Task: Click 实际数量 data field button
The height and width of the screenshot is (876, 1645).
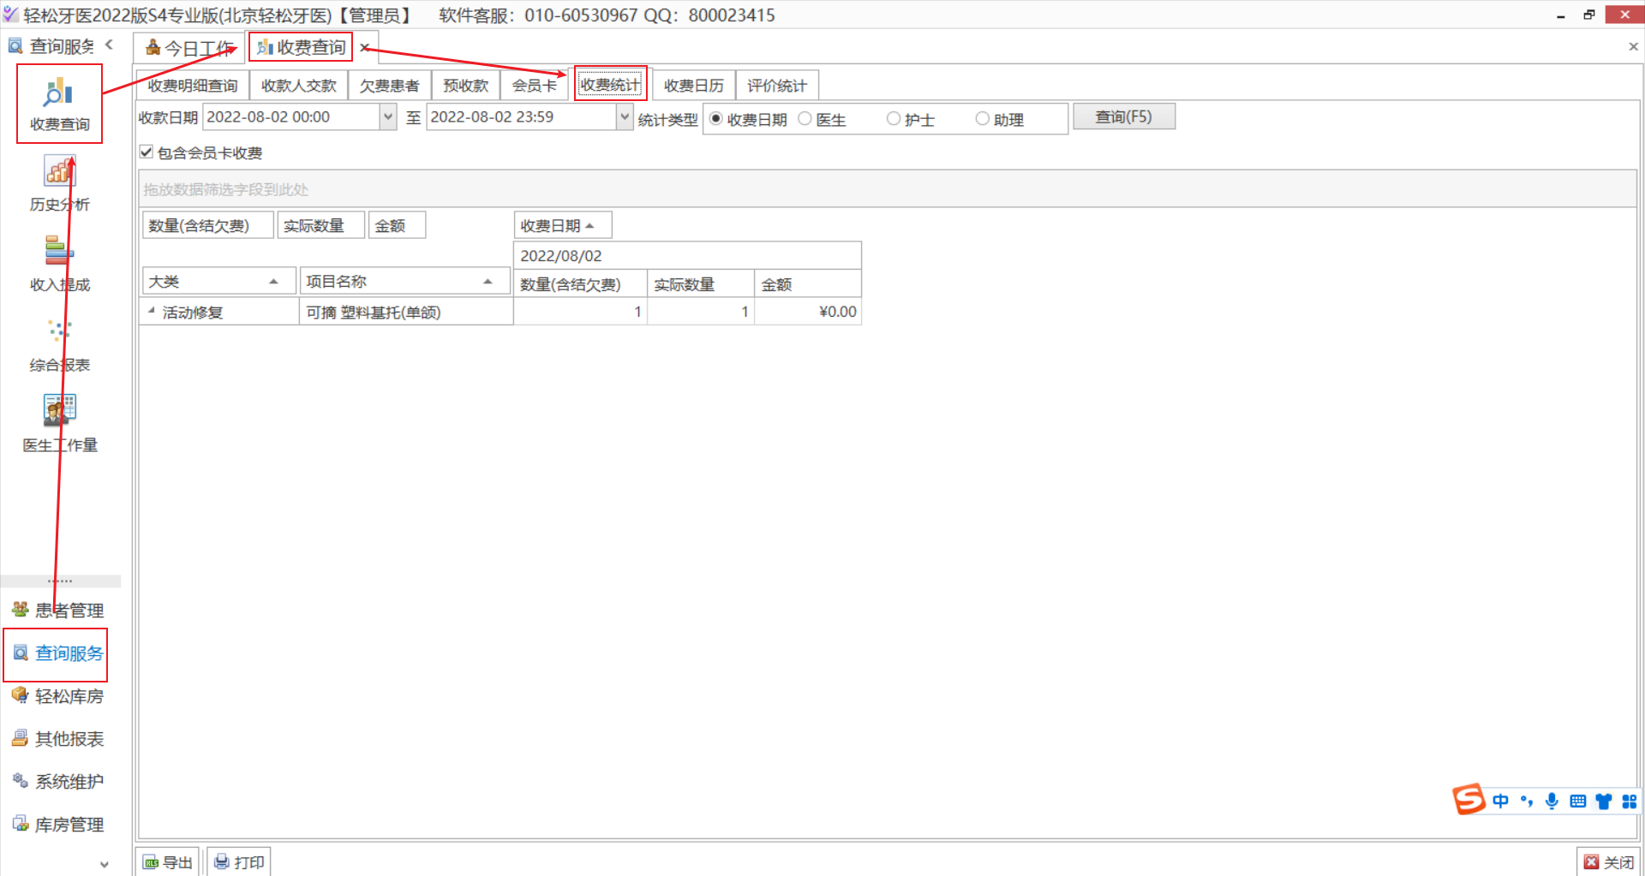Action: pos(321,225)
